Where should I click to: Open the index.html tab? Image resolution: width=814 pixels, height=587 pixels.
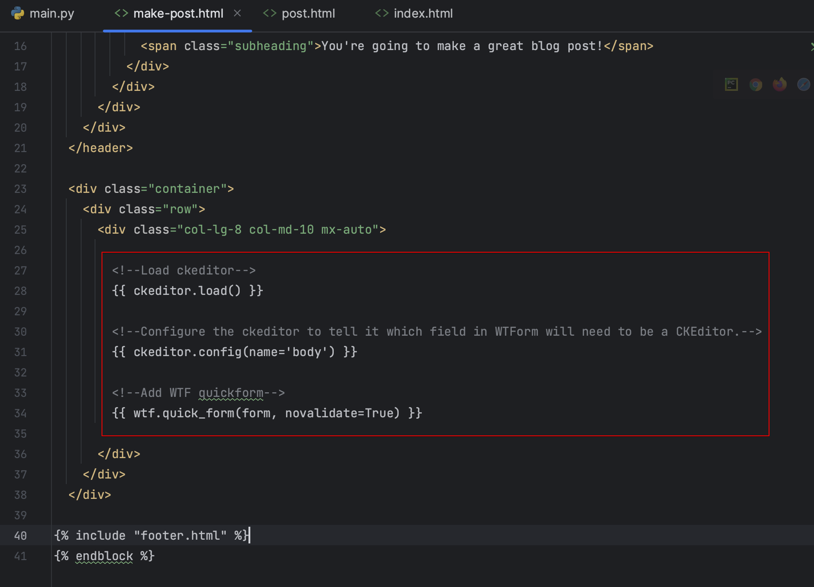414,14
